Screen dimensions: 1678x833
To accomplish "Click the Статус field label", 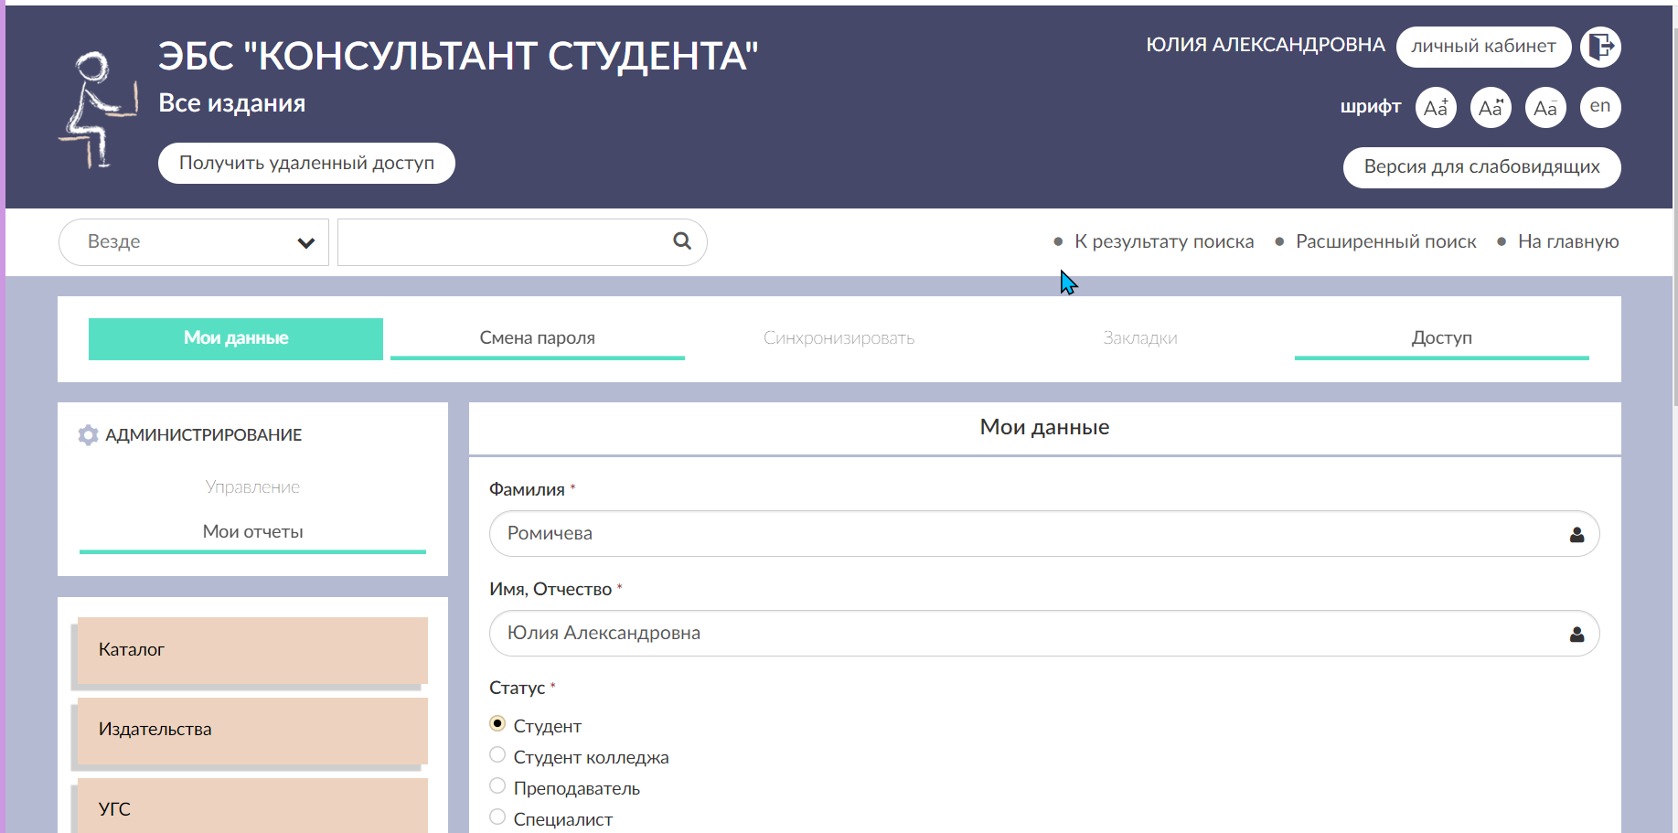I will tap(517, 689).
